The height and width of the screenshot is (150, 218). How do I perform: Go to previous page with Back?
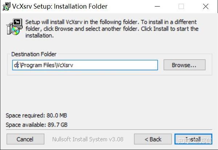(153, 139)
